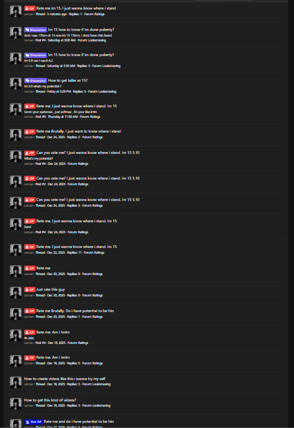Click the OP badge on 'Rate me. Am i hmtn' Dec 18 thread
294x428 pixels.
coord(30,358)
